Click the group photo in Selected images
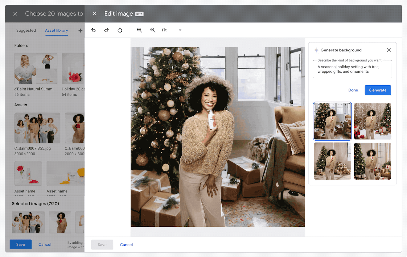This screenshot has height=257, width=407. pyautogui.click(x=28, y=222)
